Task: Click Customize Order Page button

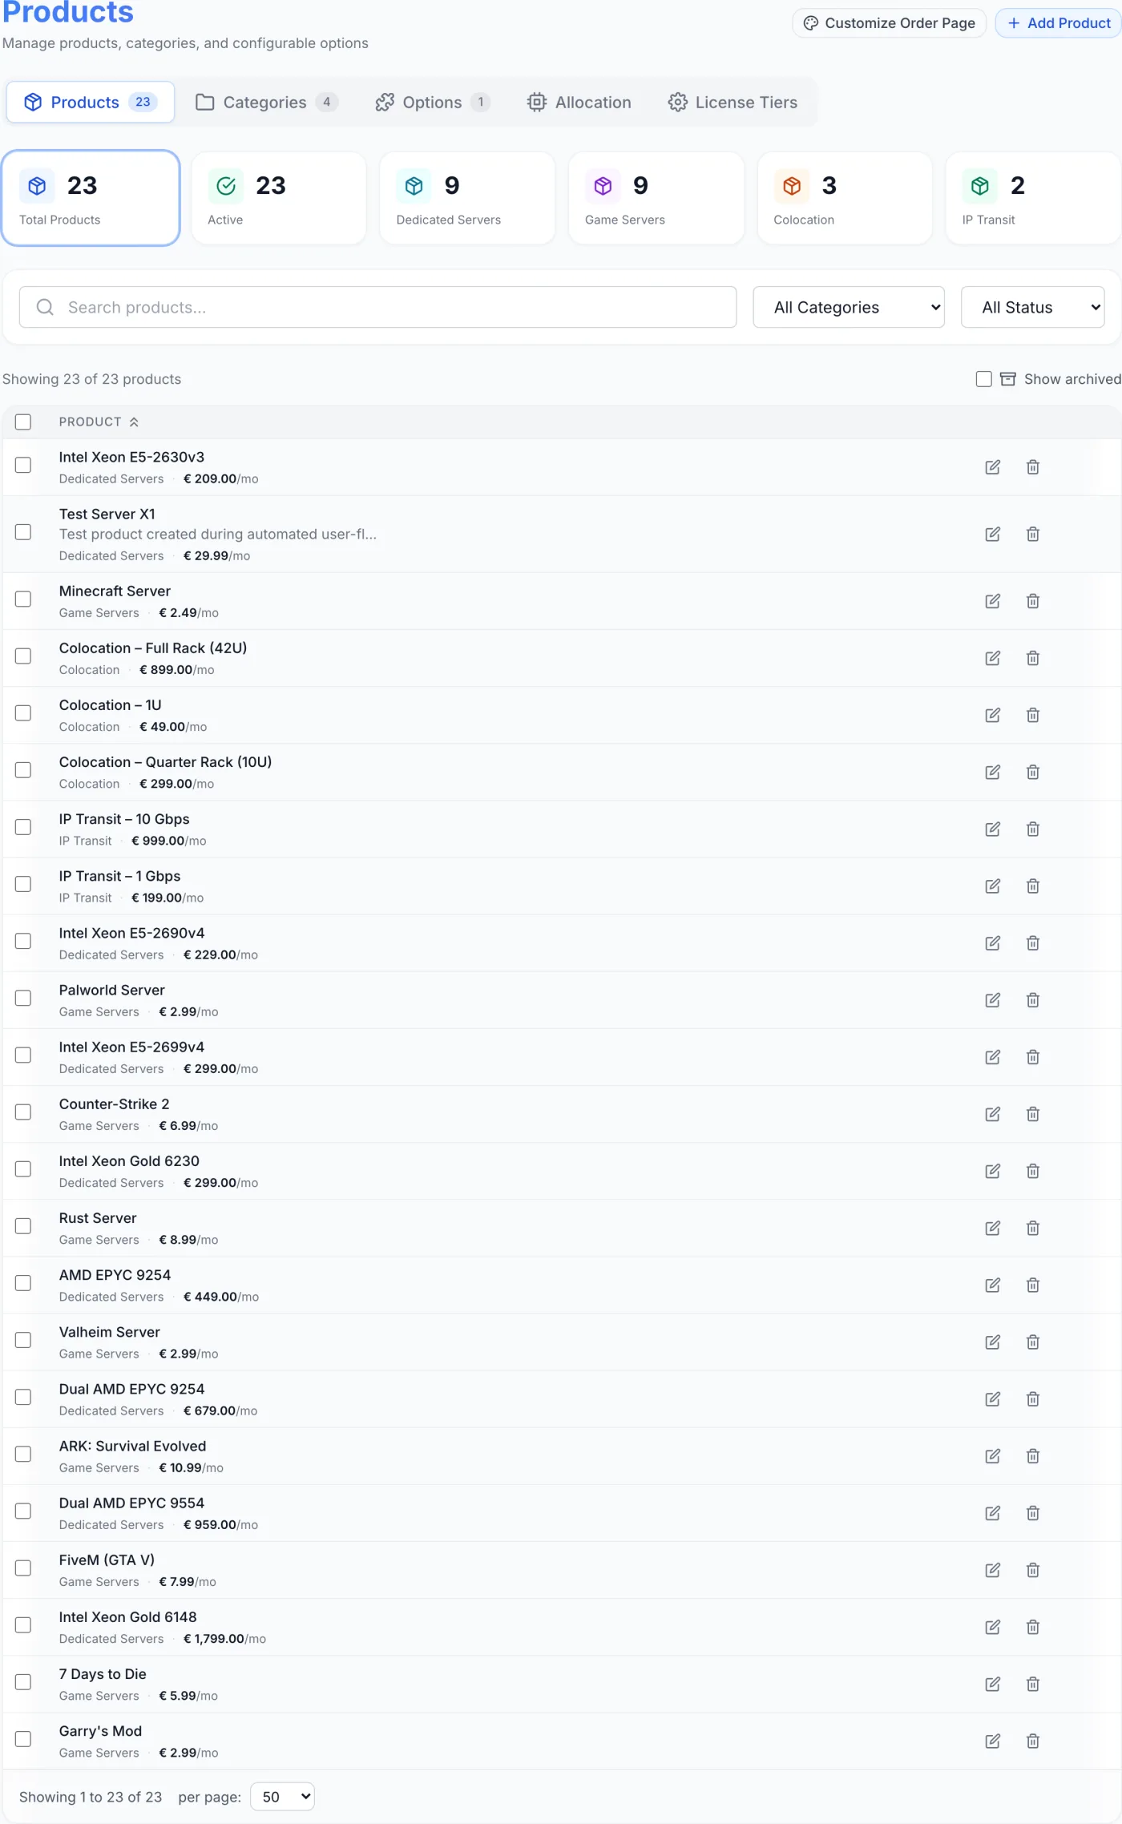Action: point(889,22)
